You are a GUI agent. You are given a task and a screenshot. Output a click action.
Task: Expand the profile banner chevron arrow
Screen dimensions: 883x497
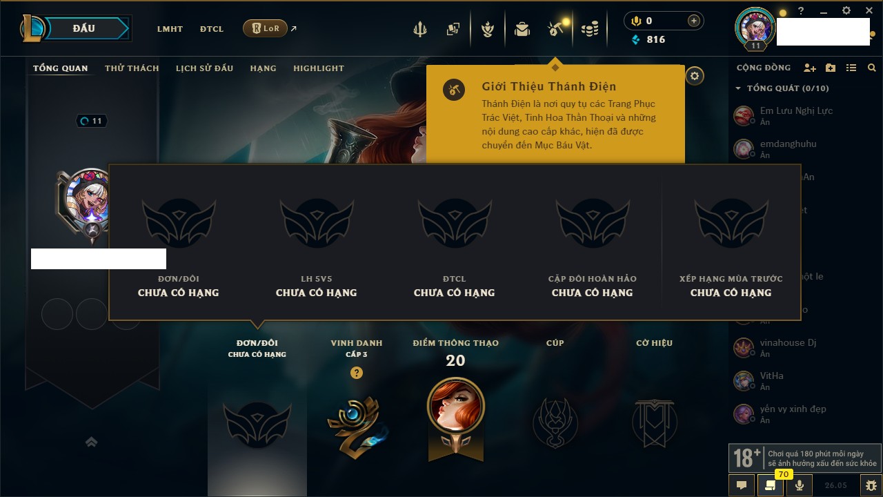91,442
